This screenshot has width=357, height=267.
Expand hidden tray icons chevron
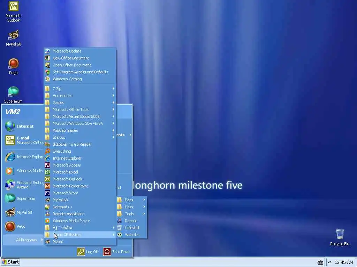329,262
